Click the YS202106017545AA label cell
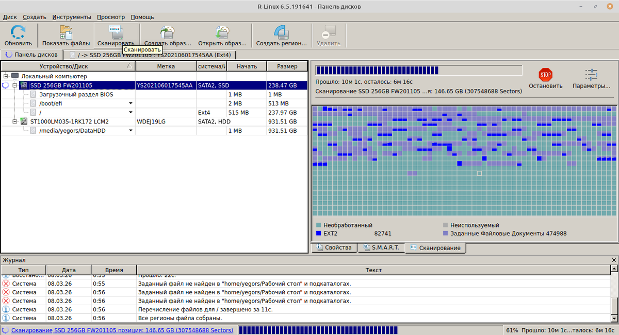Viewport: 619px width, 335px height. [166, 85]
